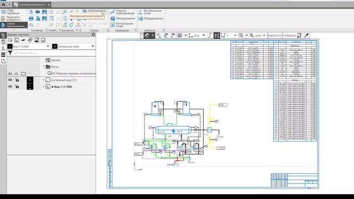Close the Система оборотного document tab
Screen dimensions: 354x199
pyautogui.click(x=49, y=4)
